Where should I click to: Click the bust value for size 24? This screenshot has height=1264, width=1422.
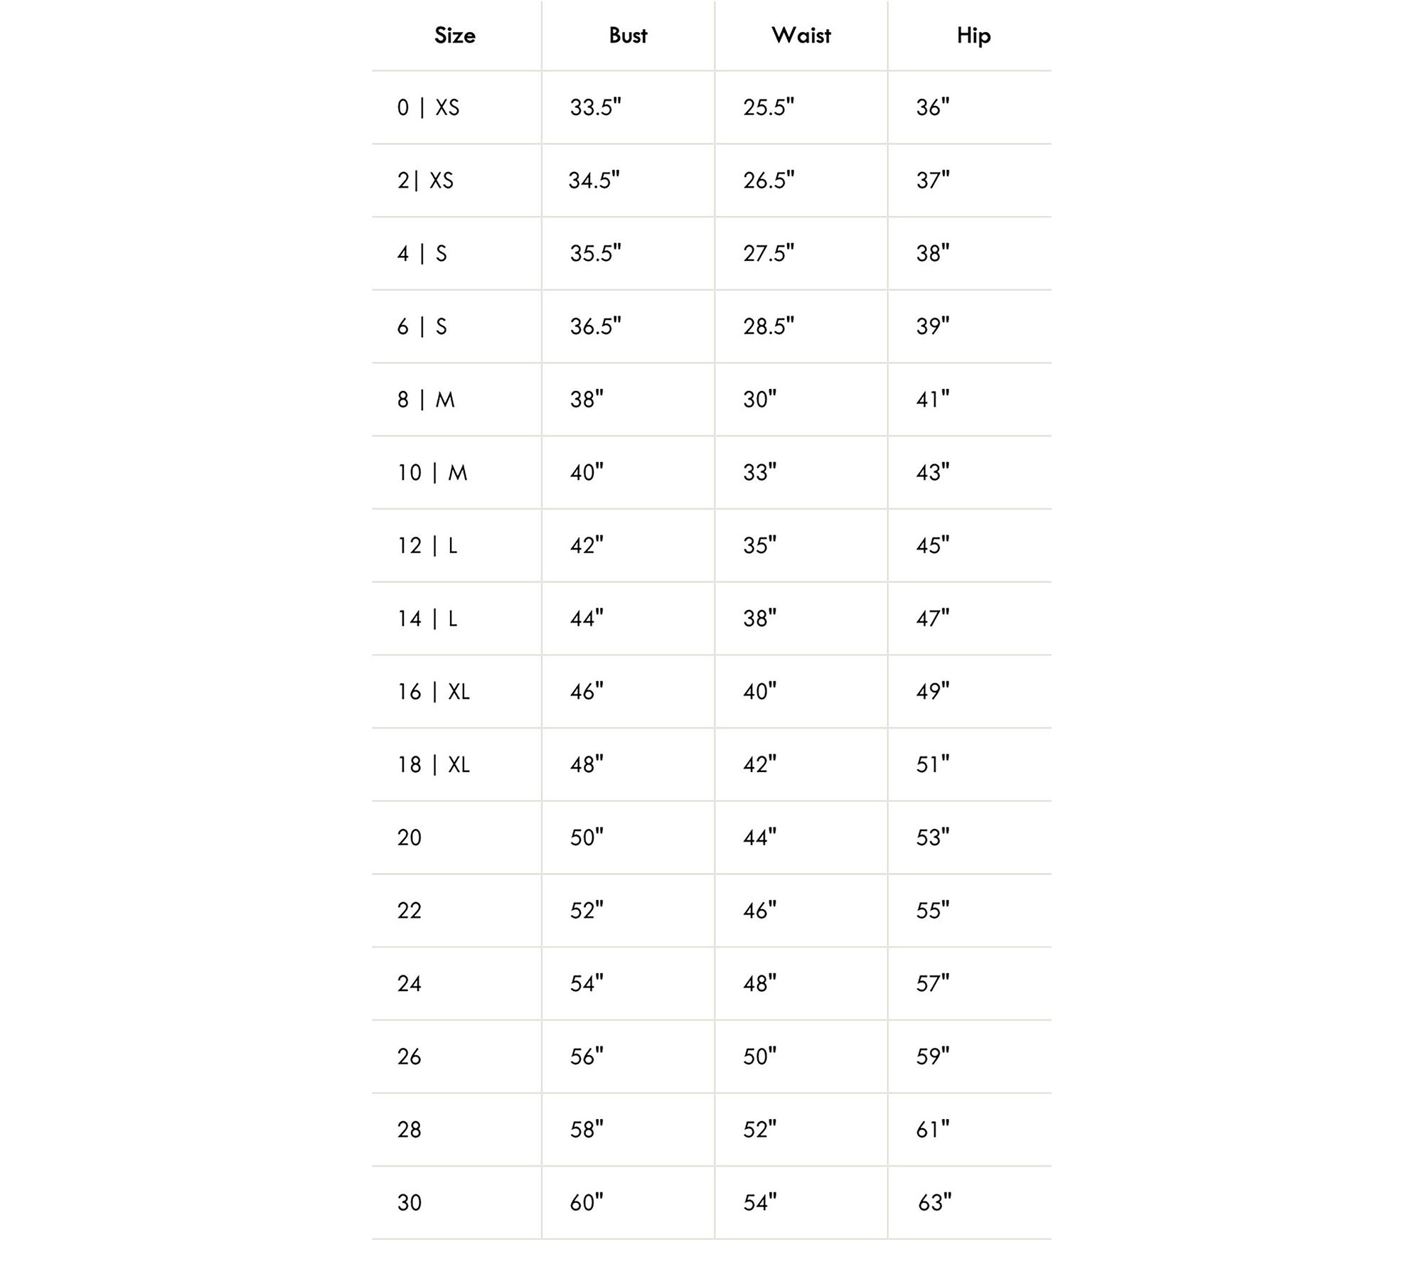[587, 984]
